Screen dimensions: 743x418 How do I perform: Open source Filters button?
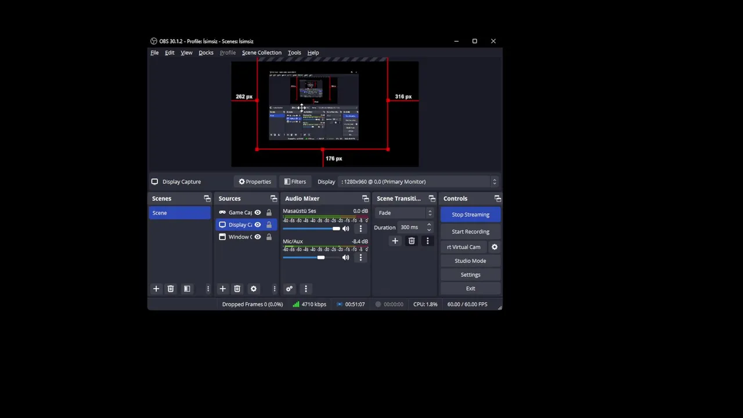click(x=295, y=182)
